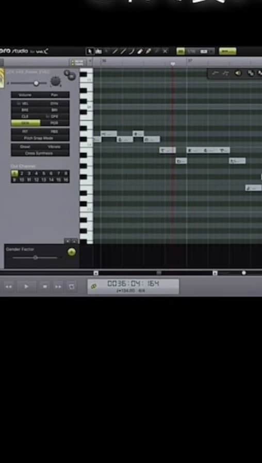Adjust the track volume slider
Image resolution: width=262 pixels, height=463 pixels.
tap(36, 84)
